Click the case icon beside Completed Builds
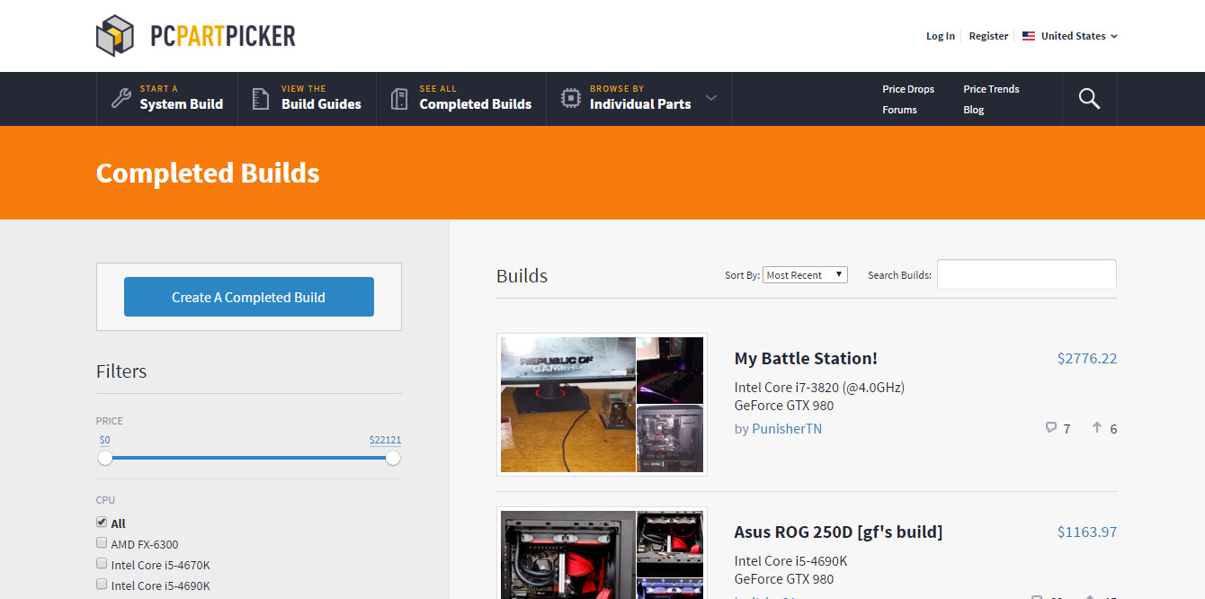 click(399, 99)
